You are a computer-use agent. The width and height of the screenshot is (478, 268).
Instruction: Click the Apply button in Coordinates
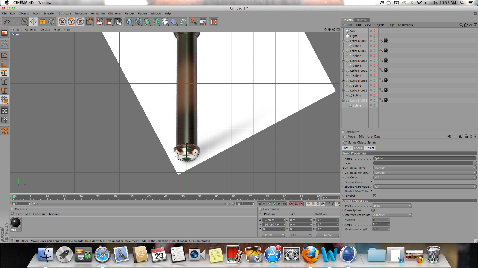coord(327,235)
